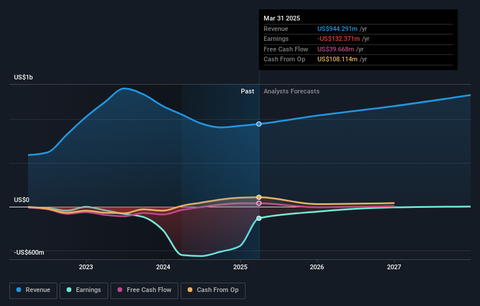Click the Mar 31 2025 tooltip date
The width and height of the screenshot is (480, 306).
(x=282, y=18)
